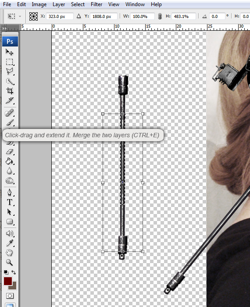250x307 pixels.
Task: Click the reference point location grid
Action: click(x=33, y=16)
